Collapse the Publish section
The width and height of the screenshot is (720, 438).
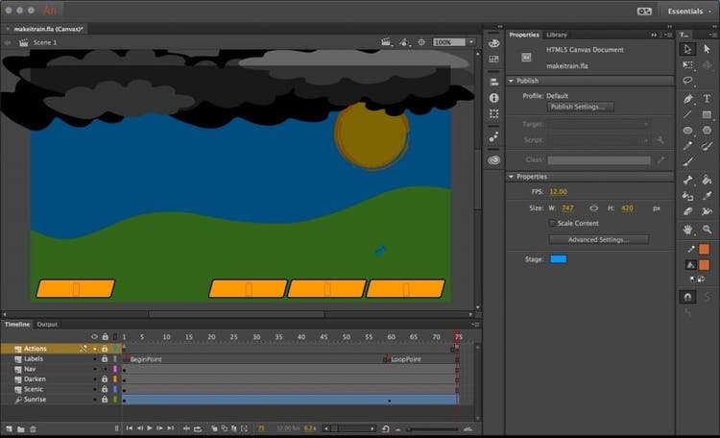click(511, 81)
